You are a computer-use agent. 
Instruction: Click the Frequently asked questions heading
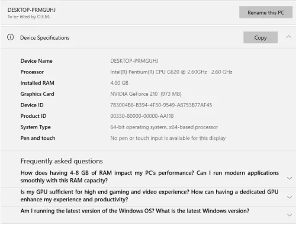coord(62,161)
